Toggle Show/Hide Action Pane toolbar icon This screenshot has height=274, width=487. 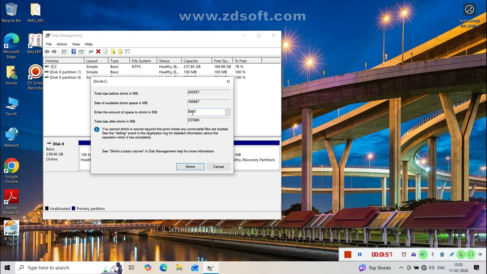coord(81,51)
